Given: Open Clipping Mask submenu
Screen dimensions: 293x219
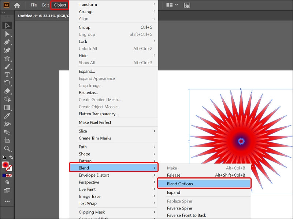Looking at the screenshot, I should 114,212.
